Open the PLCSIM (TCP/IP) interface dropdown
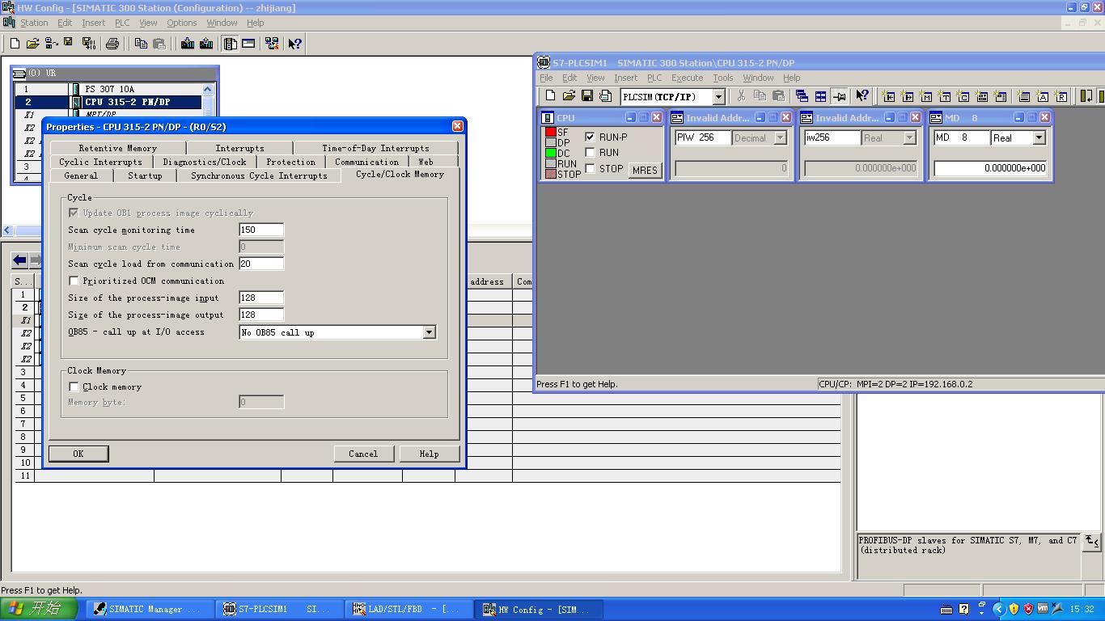The width and height of the screenshot is (1105, 621). click(x=718, y=97)
